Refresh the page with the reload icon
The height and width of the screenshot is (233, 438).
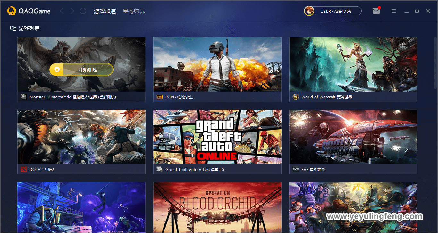pos(83,11)
